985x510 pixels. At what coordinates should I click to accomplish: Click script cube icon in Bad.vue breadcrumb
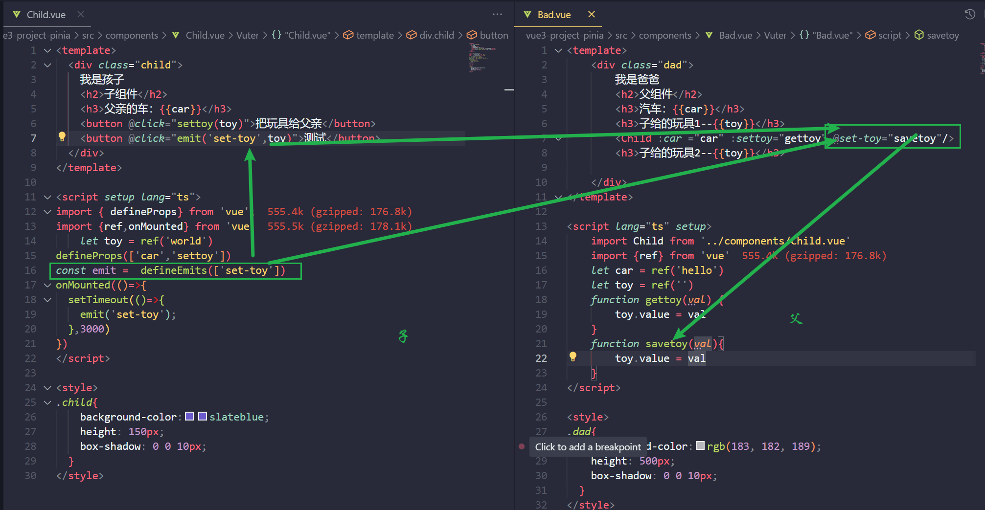870,35
